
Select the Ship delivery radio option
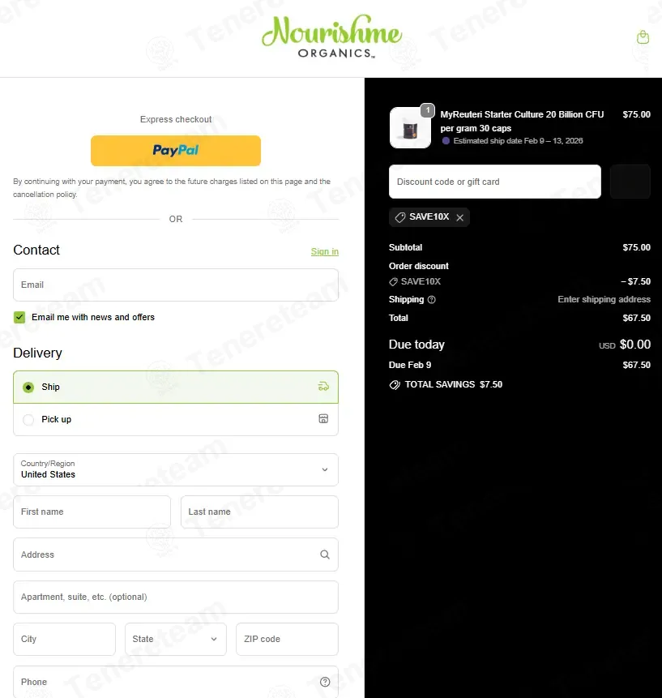click(28, 388)
